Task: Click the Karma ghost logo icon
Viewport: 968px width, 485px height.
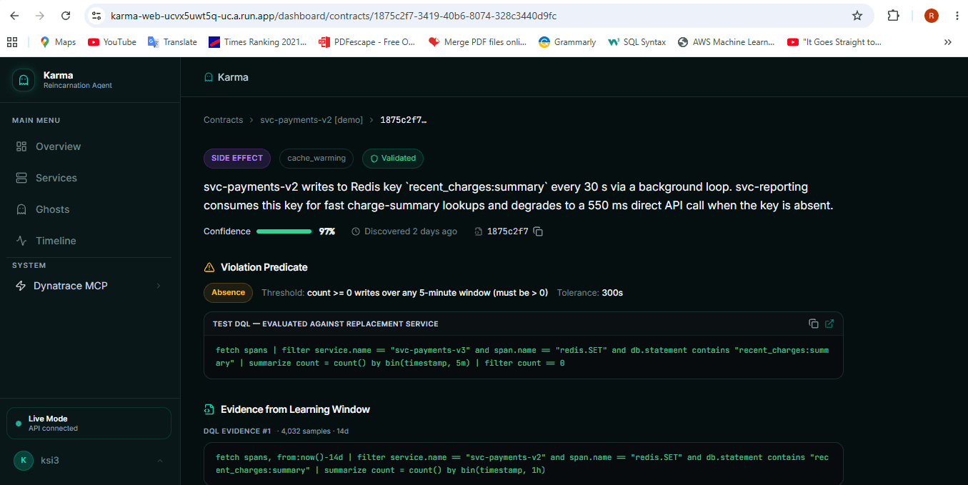Action: (24, 79)
